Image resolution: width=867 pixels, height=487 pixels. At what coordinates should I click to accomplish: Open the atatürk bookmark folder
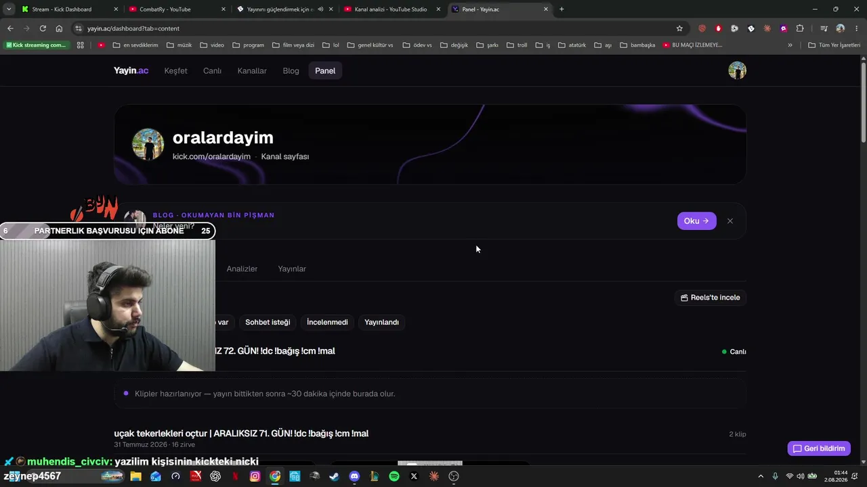point(572,45)
